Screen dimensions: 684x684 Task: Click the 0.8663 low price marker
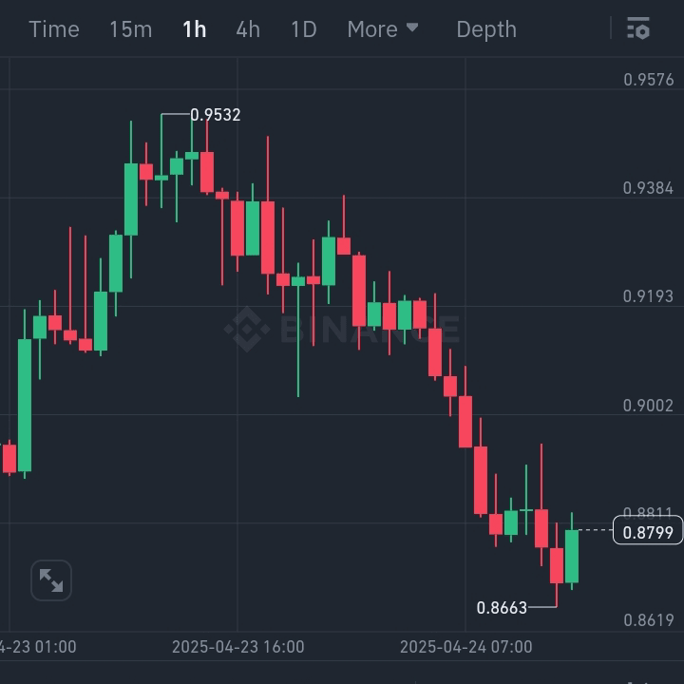(502, 607)
